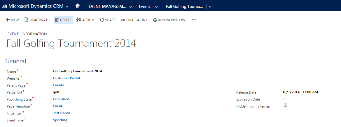Edit Name field value Fall Golfing Tournament 2014
This screenshot has width=341, height=127.
pyautogui.click(x=77, y=71)
